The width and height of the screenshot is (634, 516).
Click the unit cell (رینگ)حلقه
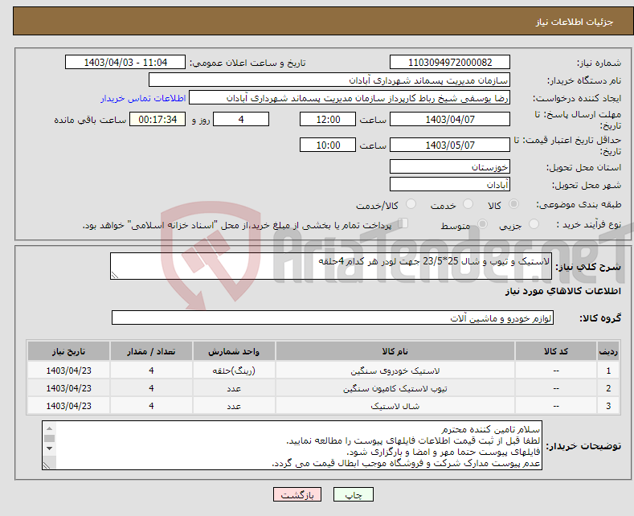click(x=234, y=371)
